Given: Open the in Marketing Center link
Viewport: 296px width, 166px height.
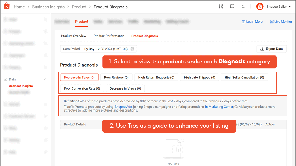Looking at the screenshot, I should click(219, 107).
